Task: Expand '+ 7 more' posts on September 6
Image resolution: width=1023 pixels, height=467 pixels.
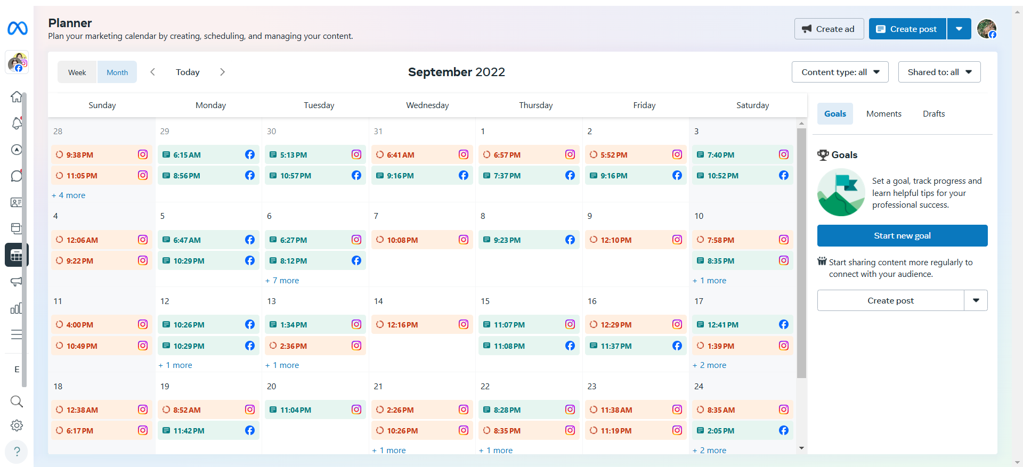Action: [x=282, y=281]
